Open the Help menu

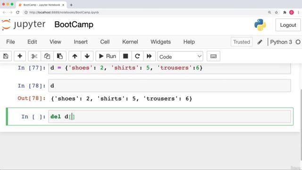click(189, 42)
